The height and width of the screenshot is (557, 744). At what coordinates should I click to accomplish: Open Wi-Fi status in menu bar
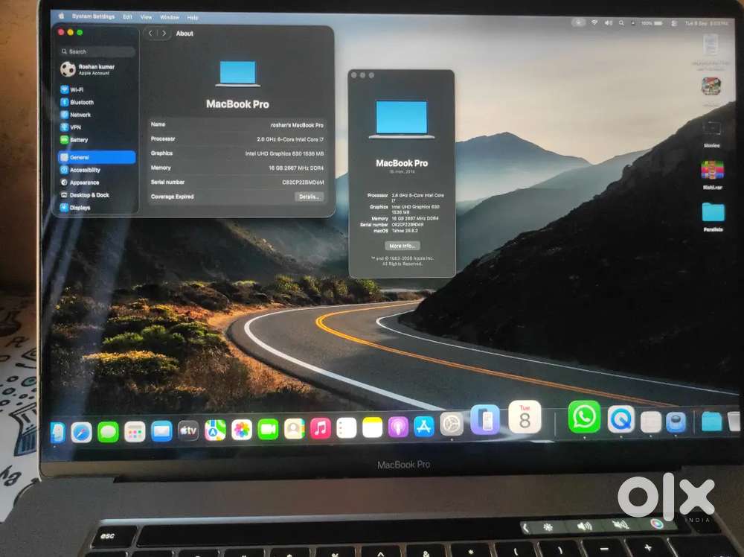[x=594, y=23]
